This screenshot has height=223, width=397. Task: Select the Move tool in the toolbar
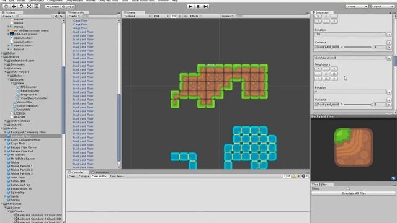point(14,6)
